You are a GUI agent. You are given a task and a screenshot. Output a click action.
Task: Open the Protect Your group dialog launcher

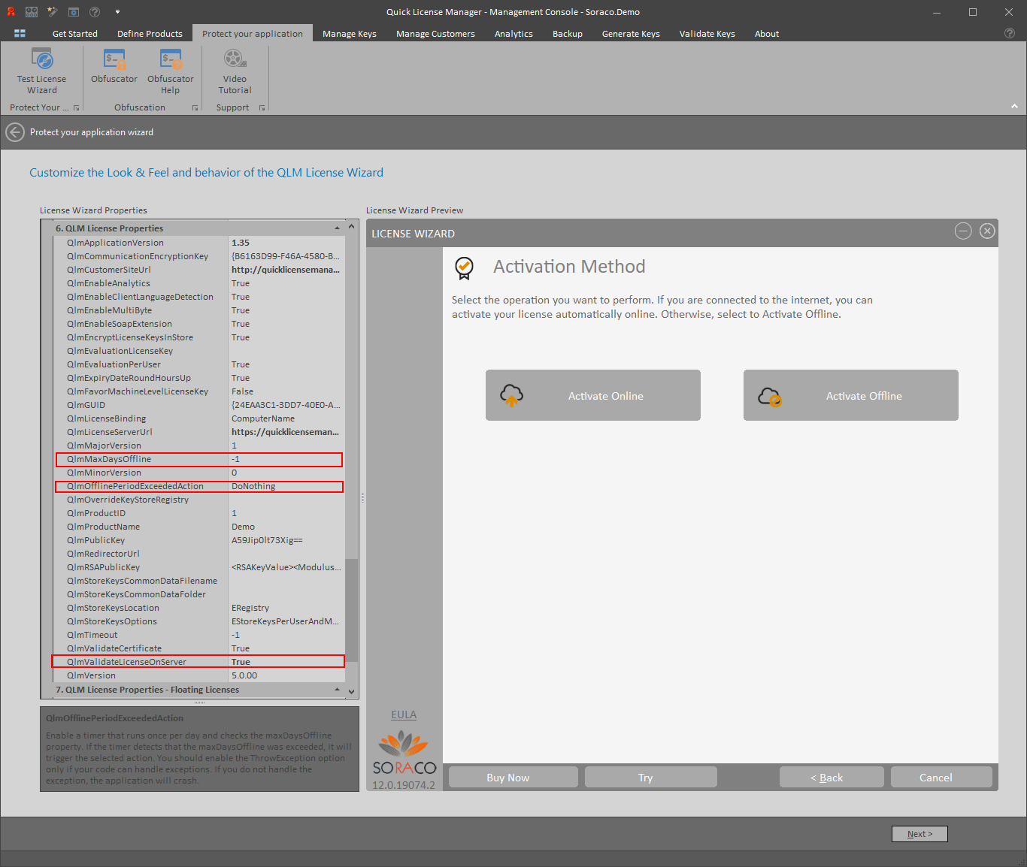pos(76,108)
